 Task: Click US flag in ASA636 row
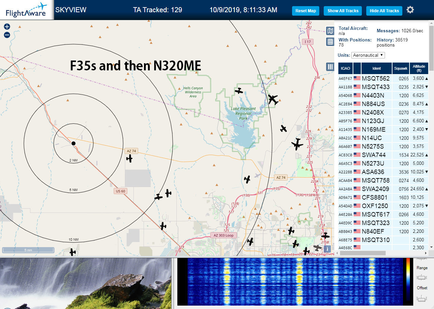tap(357, 172)
